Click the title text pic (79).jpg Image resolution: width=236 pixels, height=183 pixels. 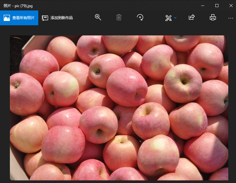click(x=23, y=6)
